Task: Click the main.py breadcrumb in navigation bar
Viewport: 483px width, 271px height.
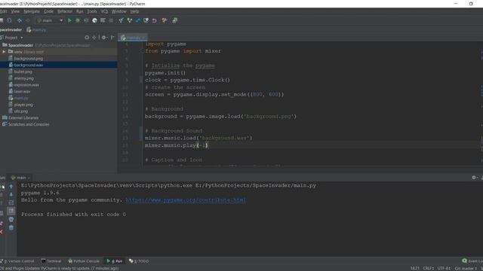Action: [x=37, y=30]
